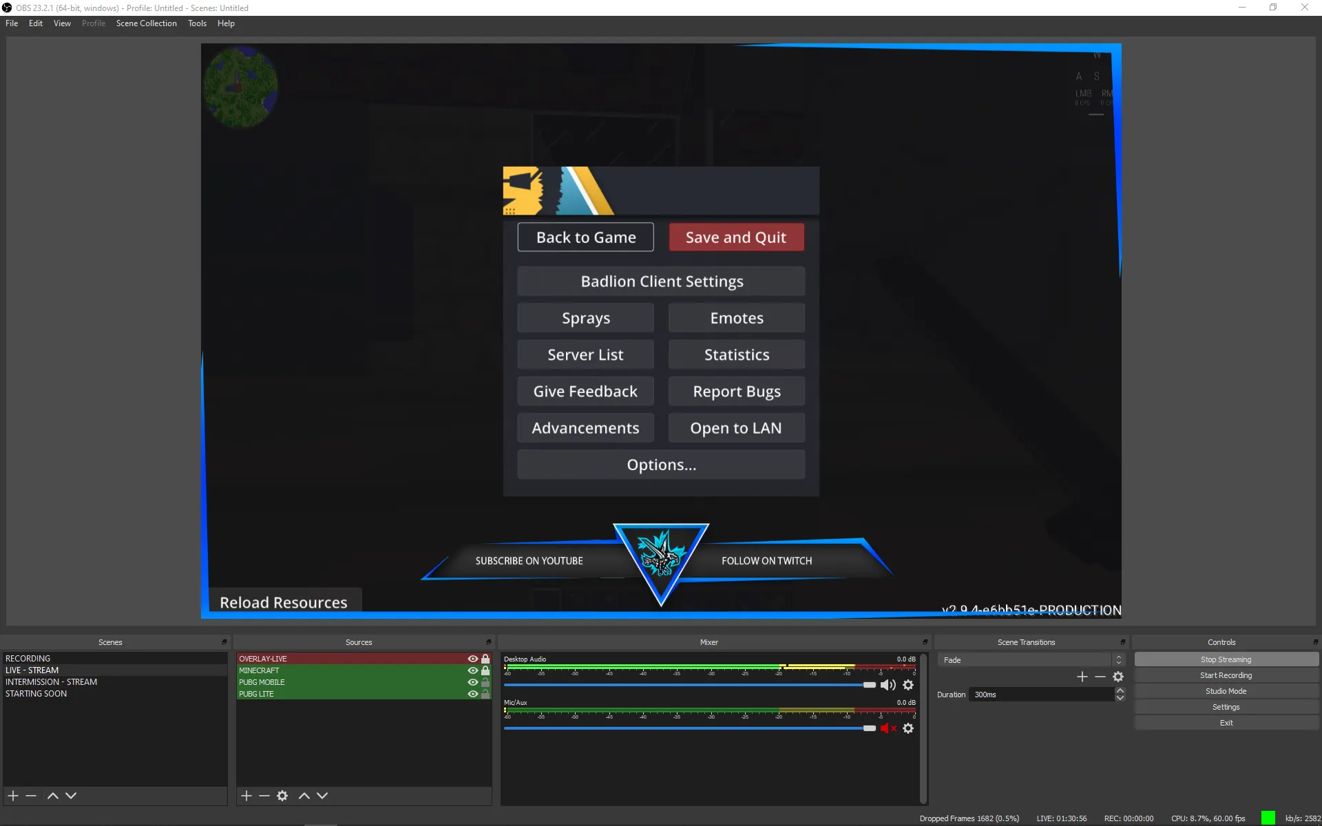1322x826 pixels.
Task: Click the Mixer panel vertical scrollbar
Action: [x=923, y=728]
